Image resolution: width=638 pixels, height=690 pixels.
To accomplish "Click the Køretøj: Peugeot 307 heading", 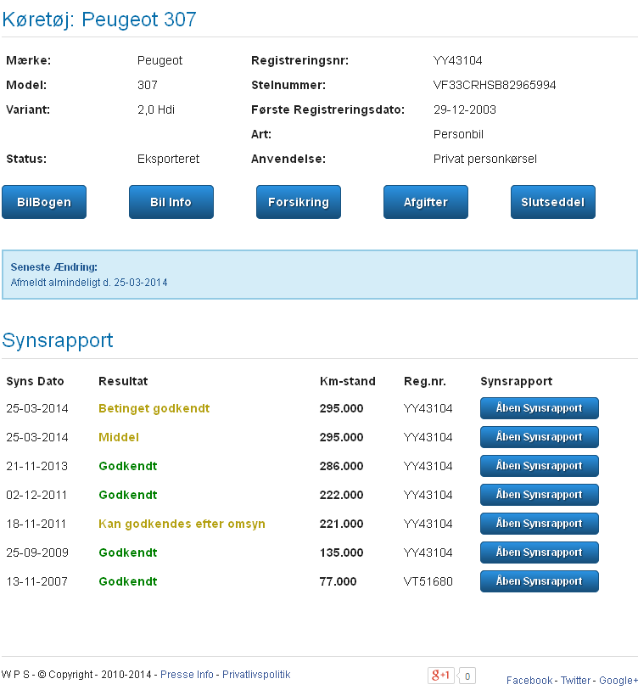I will (x=99, y=20).
